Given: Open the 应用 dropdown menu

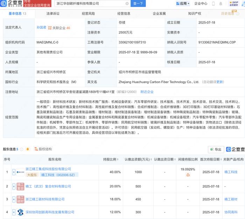Looking at the screenshot, I should 183,4.
